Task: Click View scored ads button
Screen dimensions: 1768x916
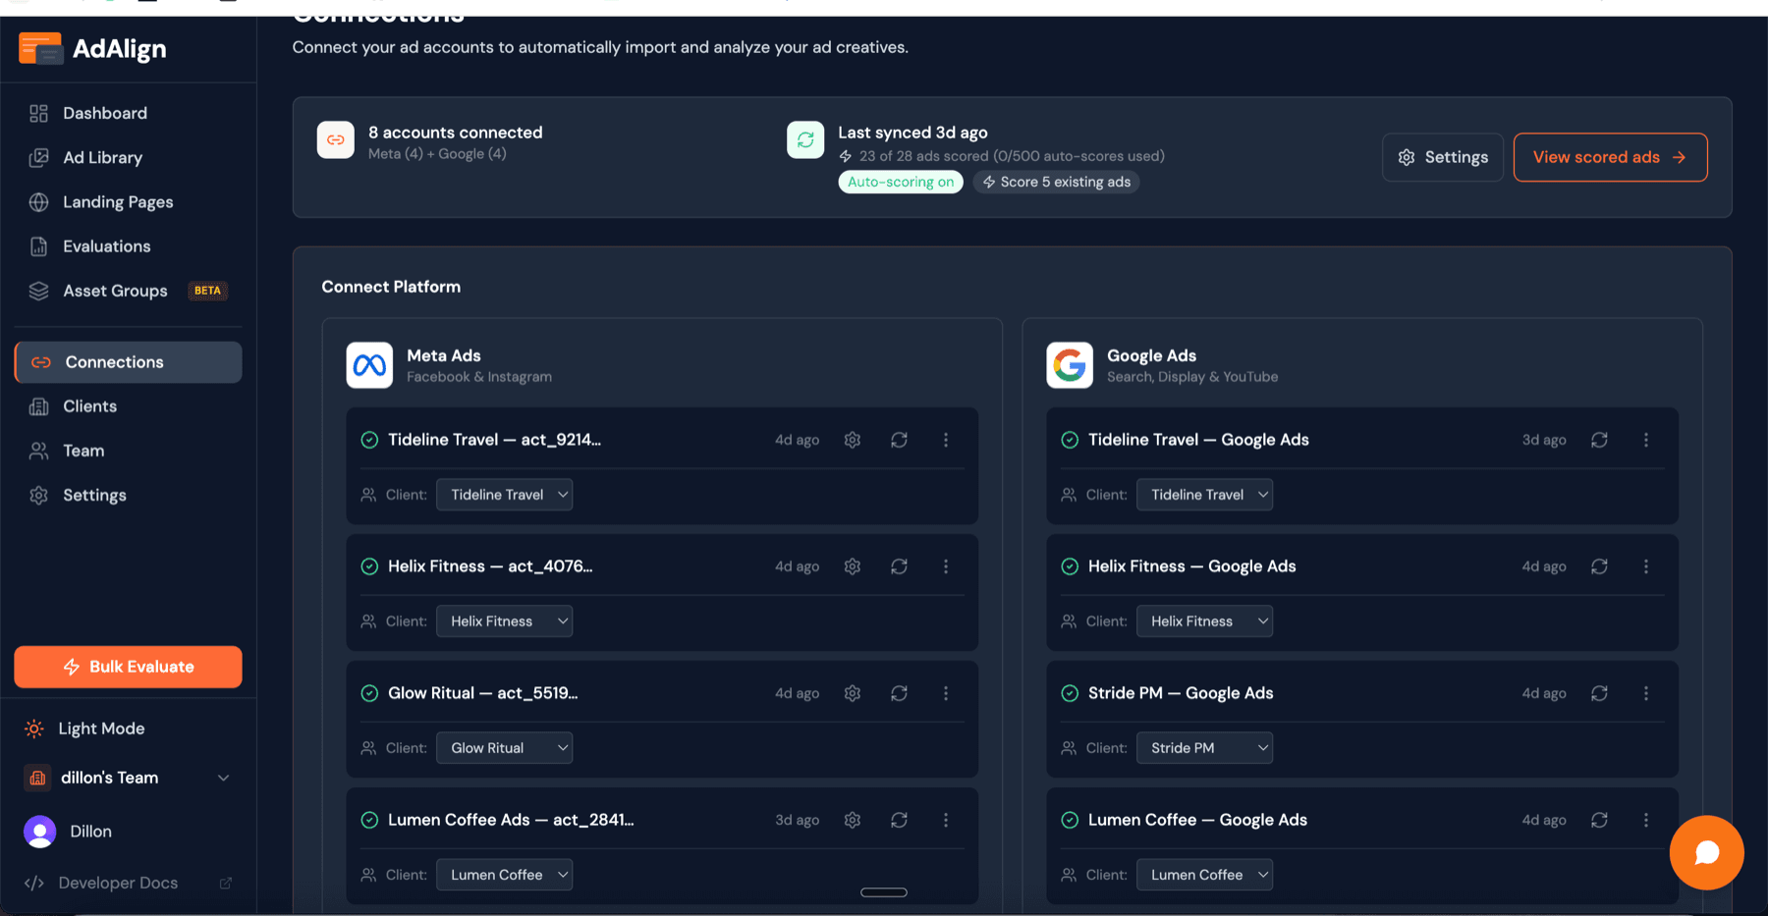Action: click(x=1610, y=157)
